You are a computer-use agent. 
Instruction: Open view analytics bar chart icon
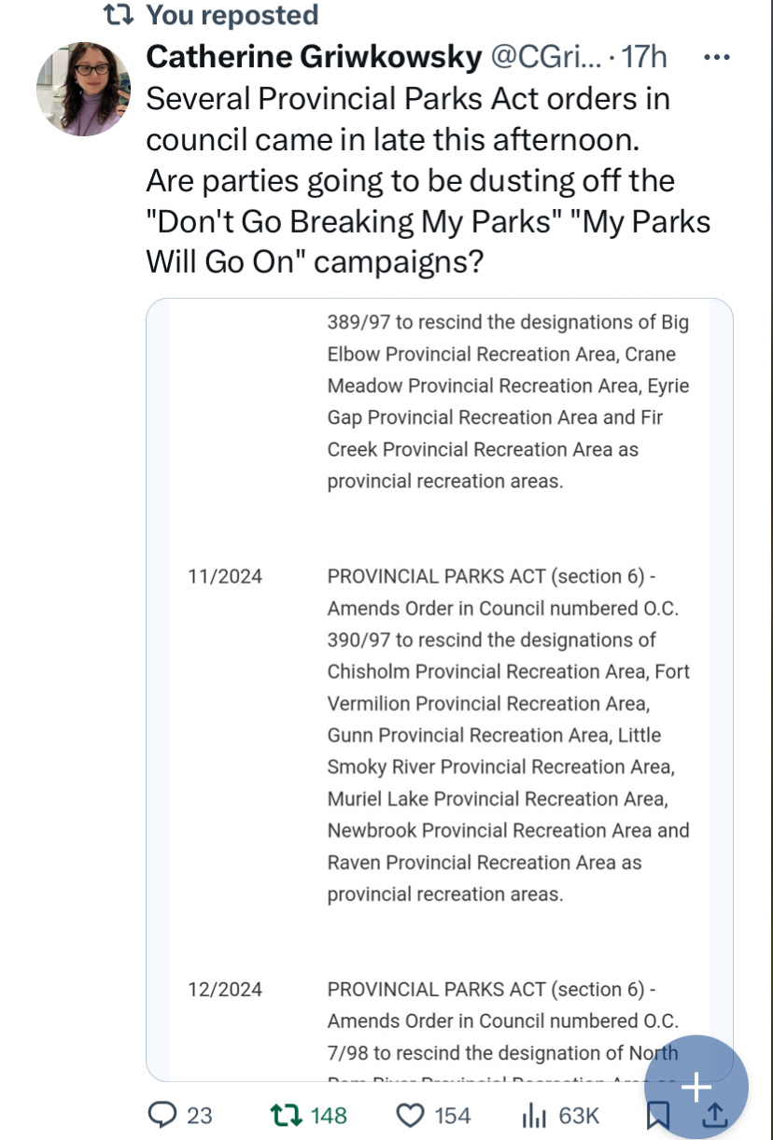pyautogui.click(x=535, y=1114)
